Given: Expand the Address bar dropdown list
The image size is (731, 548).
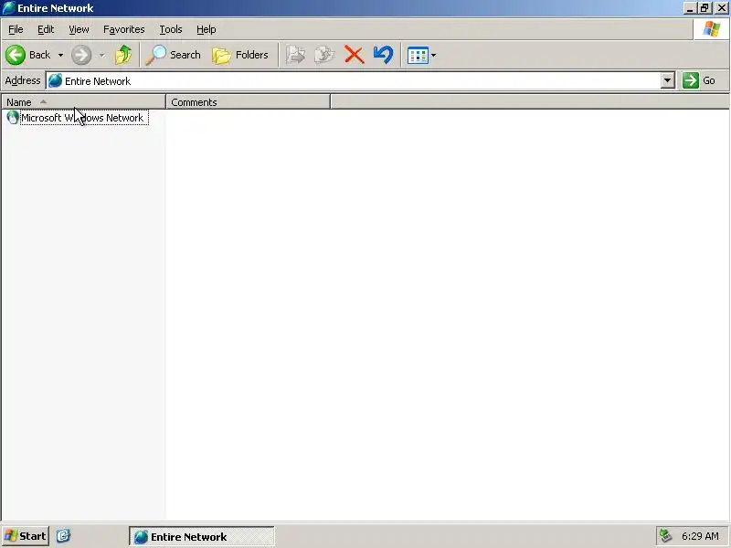Looking at the screenshot, I should [x=668, y=80].
